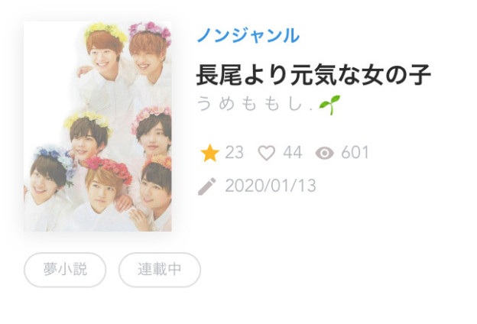Click the update date 2020/01/13
Image resolution: width=477 pixels, height=324 pixels.
271,186
